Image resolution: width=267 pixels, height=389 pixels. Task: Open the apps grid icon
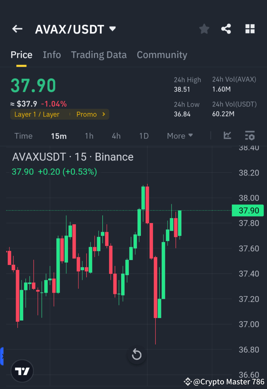click(x=250, y=29)
